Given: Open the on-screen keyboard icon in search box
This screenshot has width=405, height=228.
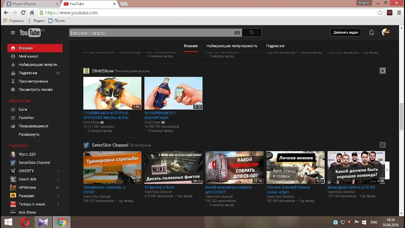Looking at the screenshot, I should pos(237,33).
